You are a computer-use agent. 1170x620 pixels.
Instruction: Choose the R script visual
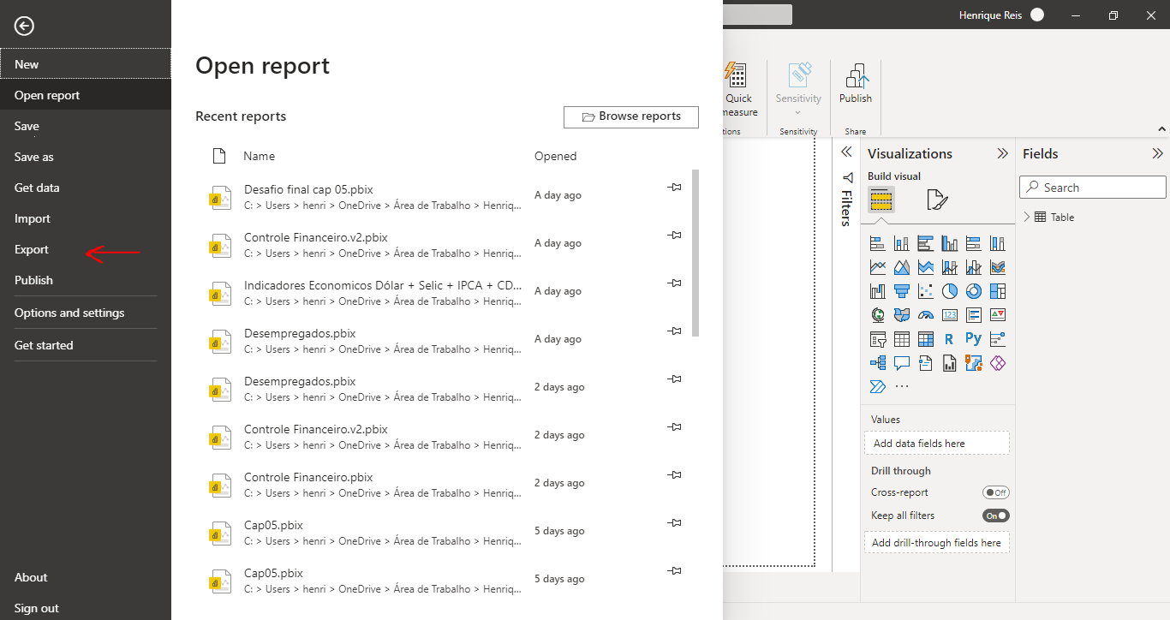tap(949, 339)
